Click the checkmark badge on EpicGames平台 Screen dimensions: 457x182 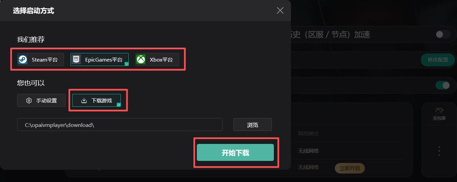pyautogui.click(x=126, y=64)
